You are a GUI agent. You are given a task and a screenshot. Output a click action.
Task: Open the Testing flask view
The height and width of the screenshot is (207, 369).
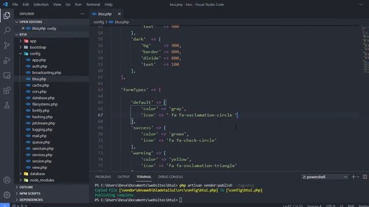[x=7, y=105]
